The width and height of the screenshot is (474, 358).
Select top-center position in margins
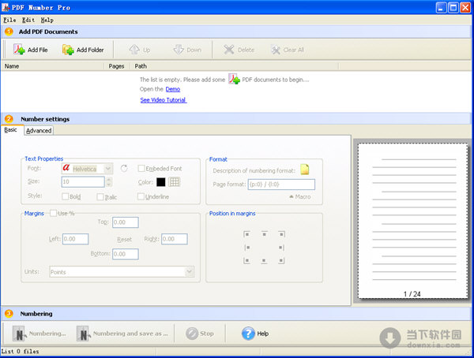[264, 233]
